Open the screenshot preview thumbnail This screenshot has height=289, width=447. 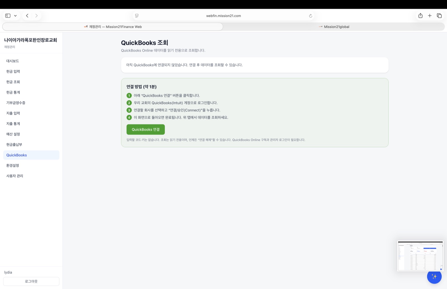click(420, 256)
